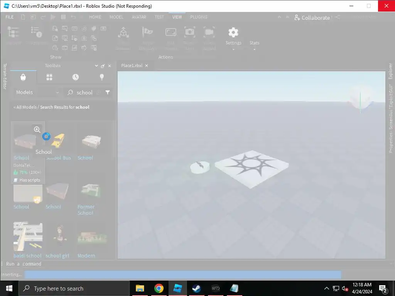Click the Stop square in quick access bar
This screenshot has width=395, height=296.
[63, 17]
